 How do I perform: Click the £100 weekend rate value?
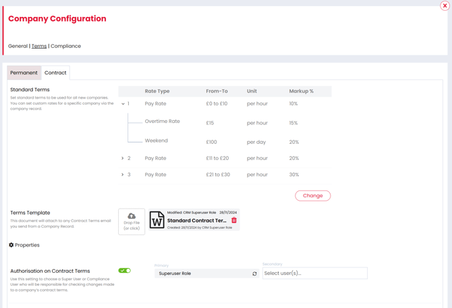pos(211,142)
